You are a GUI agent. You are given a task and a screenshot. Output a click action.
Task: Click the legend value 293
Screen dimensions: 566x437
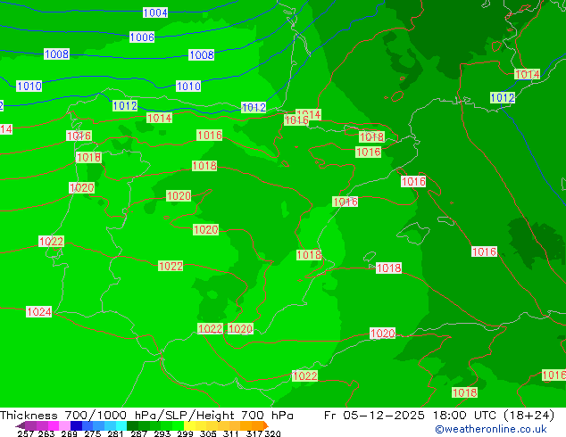coord(162,433)
